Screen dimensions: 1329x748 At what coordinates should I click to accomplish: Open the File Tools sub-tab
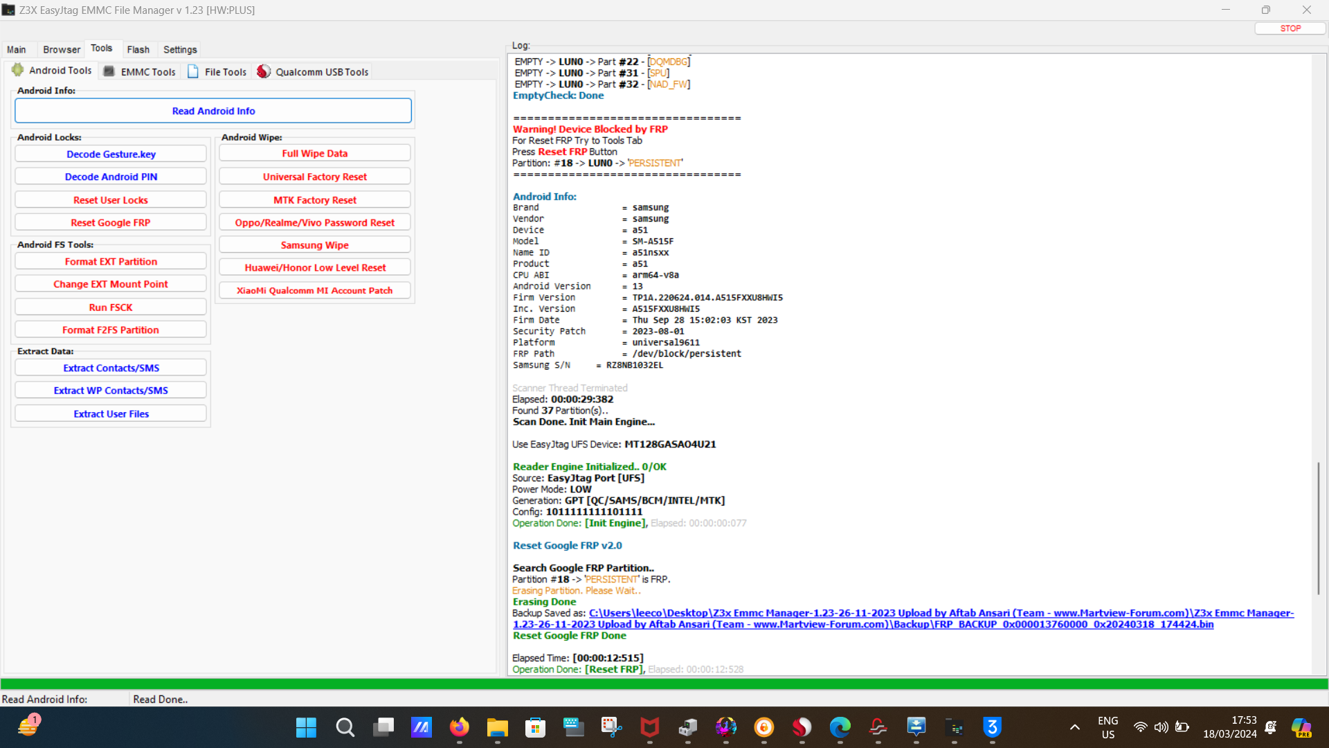pyautogui.click(x=217, y=71)
